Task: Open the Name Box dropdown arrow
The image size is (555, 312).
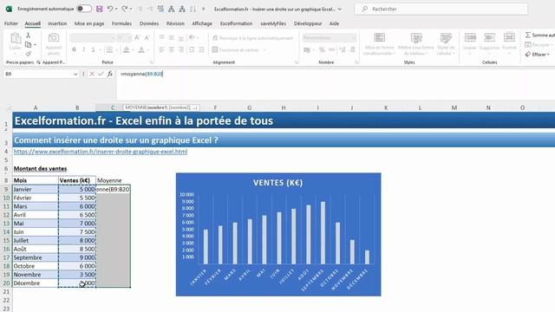Action: point(75,75)
